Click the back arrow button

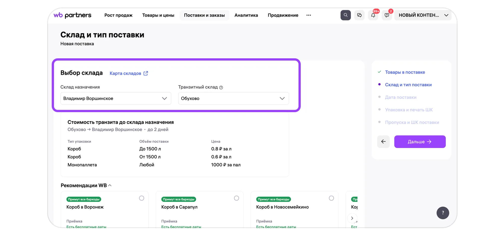(383, 142)
